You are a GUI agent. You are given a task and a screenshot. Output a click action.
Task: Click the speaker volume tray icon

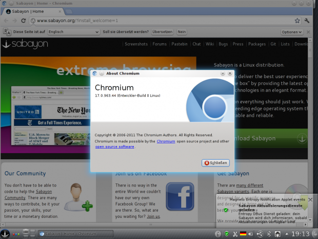tap(251, 234)
